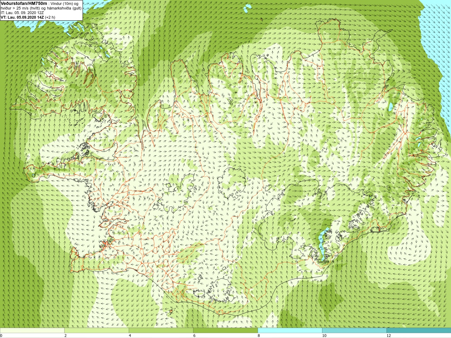The height and width of the screenshot is (338, 451).
Task: Click the light green 2–4 m/s legend swatch
Action: pos(97,331)
